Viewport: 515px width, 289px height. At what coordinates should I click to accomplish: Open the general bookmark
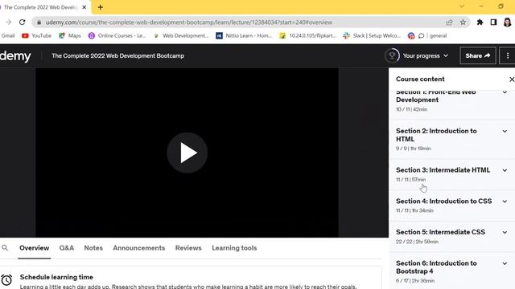pos(433,35)
